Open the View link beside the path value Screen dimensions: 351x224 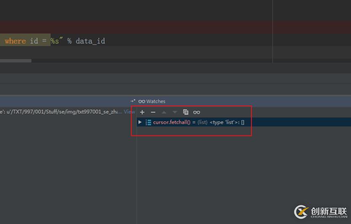[x=130, y=111]
